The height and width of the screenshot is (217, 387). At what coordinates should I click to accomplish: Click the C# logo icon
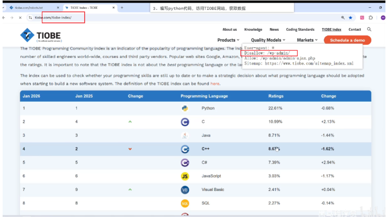(x=185, y=162)
